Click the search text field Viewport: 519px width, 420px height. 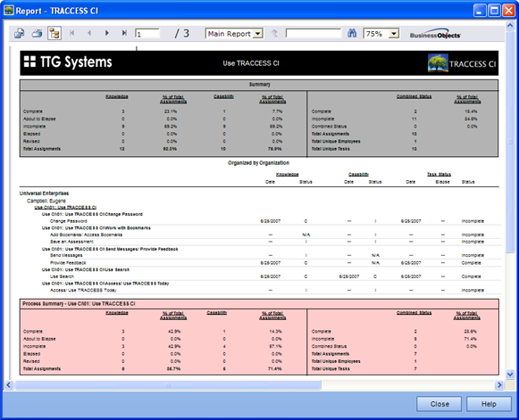[314, 33]
